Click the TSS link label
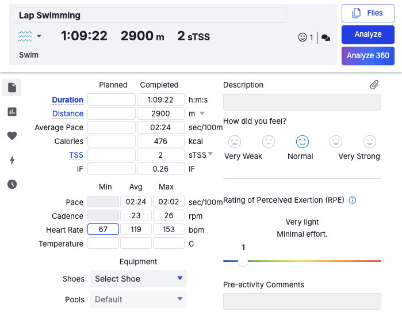This screenshot has width=402, height=315. [76, 155]
